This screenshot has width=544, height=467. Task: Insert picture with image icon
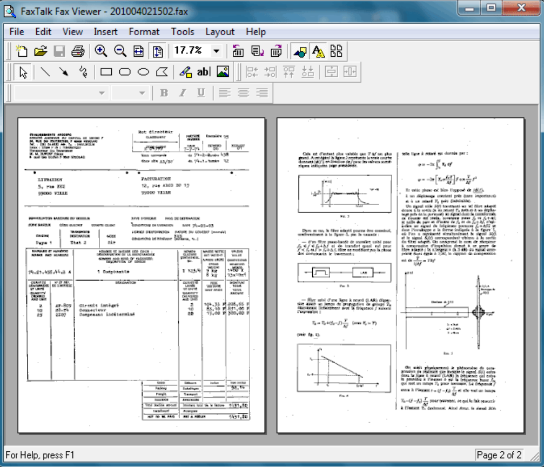pyautogui.click(x=223, y=72)
